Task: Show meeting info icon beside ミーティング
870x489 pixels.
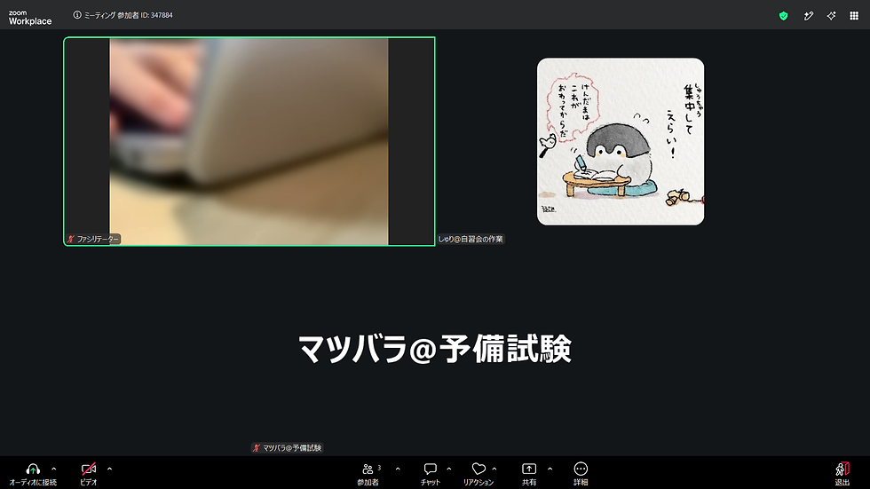Action: pyautogui.click(x=77, y=15)
